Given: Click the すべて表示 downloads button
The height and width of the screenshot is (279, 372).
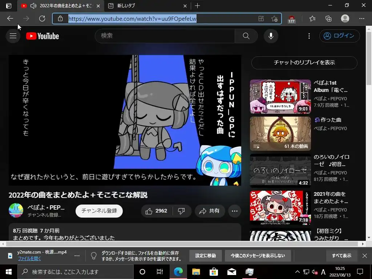Looking at the screenshot, I should coord(341,256).
